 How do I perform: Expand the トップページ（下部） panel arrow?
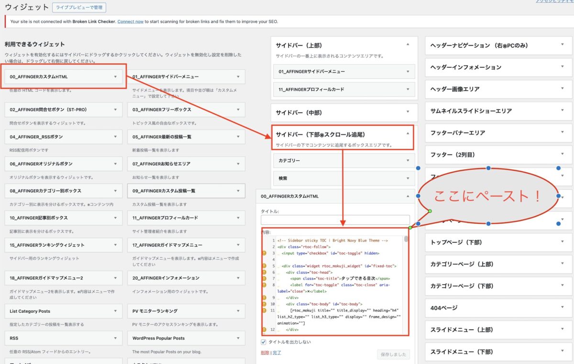(563, 242)
